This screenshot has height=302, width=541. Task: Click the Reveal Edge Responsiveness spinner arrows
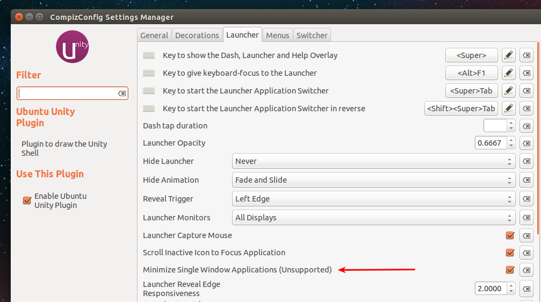tap(511, 289)
